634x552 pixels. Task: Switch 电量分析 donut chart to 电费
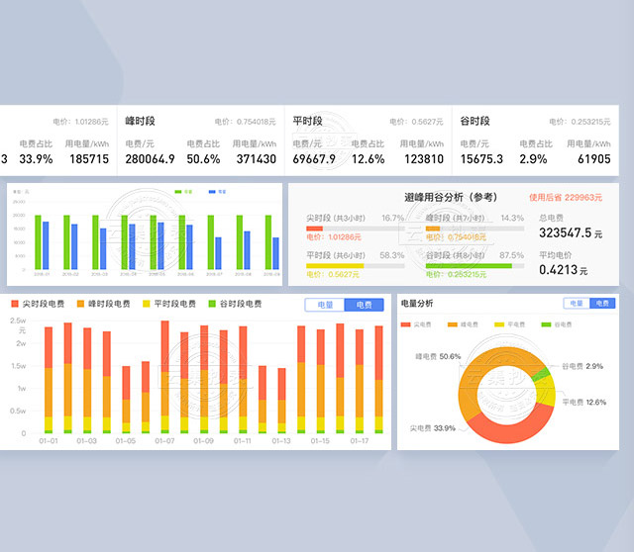click(x=601, y=304)
